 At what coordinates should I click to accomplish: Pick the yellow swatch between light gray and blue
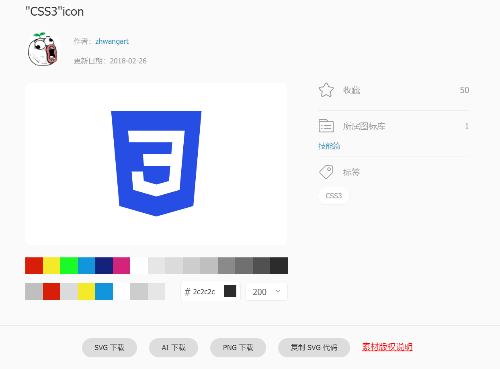[x=86, y=292]
